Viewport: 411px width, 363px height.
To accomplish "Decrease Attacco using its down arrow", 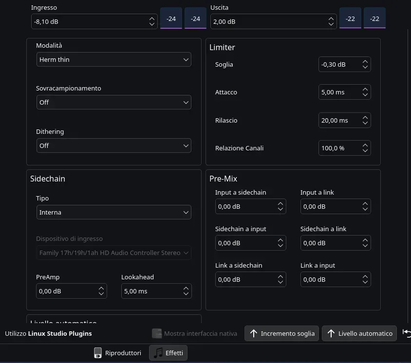I will pyautogui.click(x=365, y=95).
